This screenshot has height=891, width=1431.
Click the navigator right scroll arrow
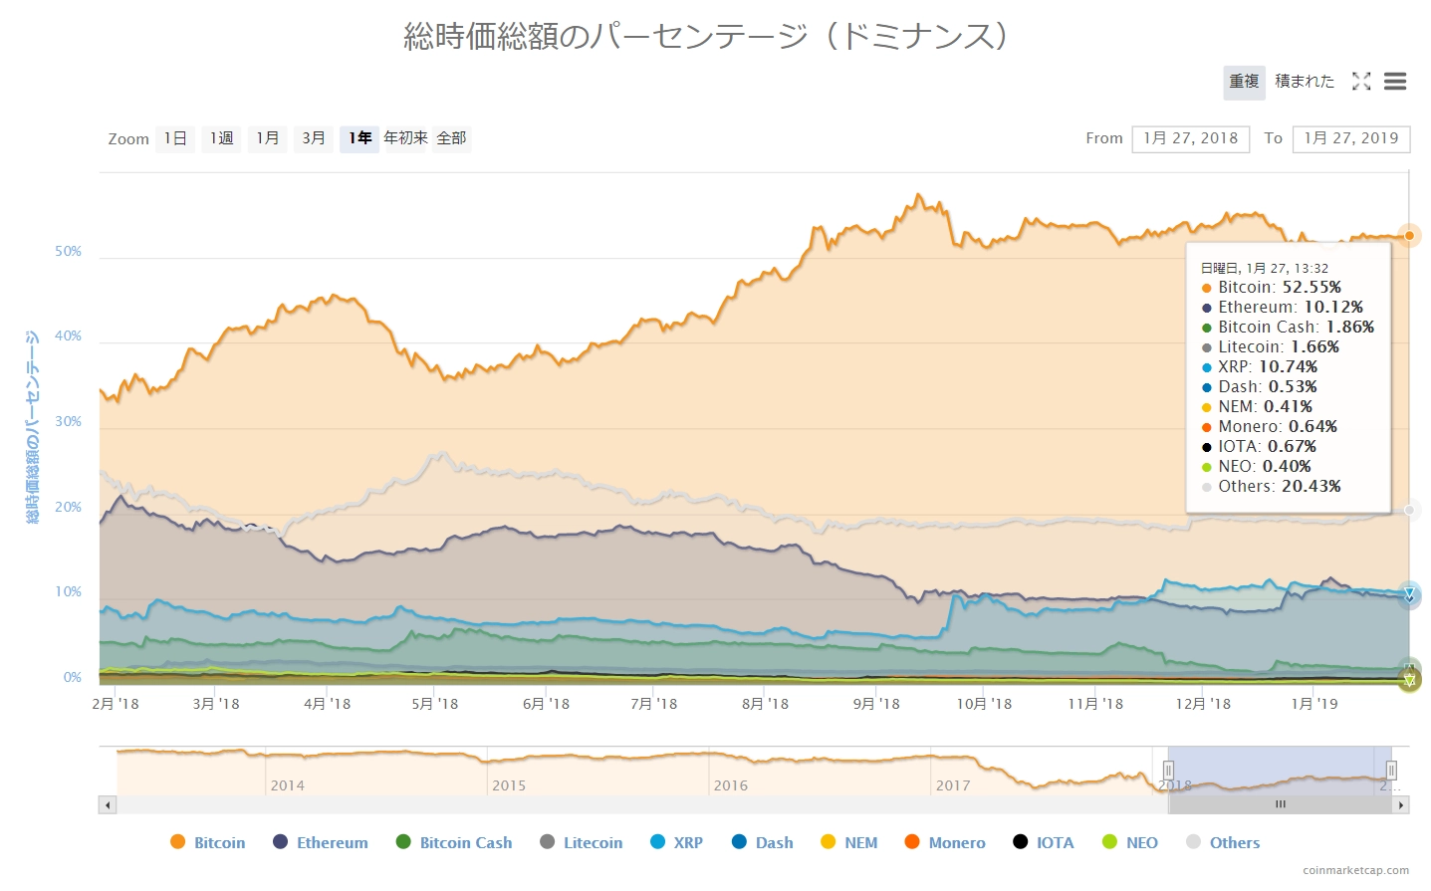coord(1401,804)
